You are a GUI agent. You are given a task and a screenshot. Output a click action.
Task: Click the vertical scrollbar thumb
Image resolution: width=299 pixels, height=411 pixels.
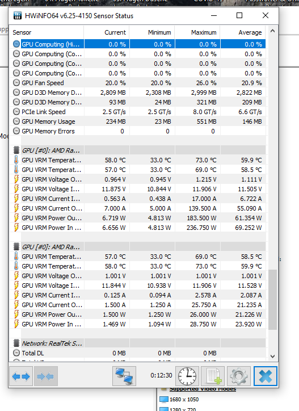point(272,300)
